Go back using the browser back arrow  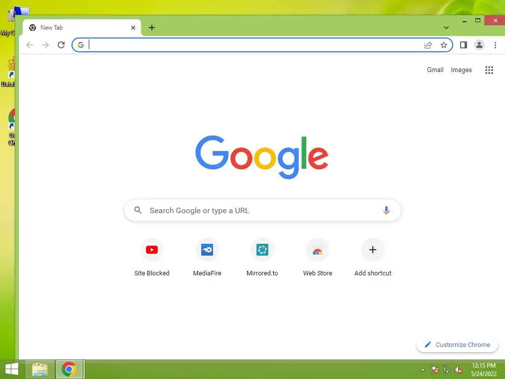click(x=30, y=45)
